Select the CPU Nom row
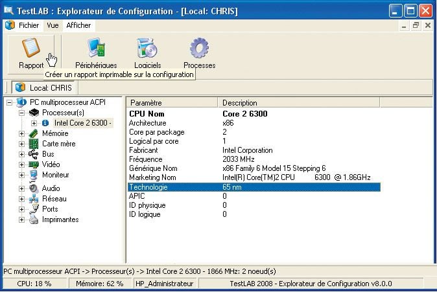The width and height of the screenshot is (437, 292). point(254,114)
